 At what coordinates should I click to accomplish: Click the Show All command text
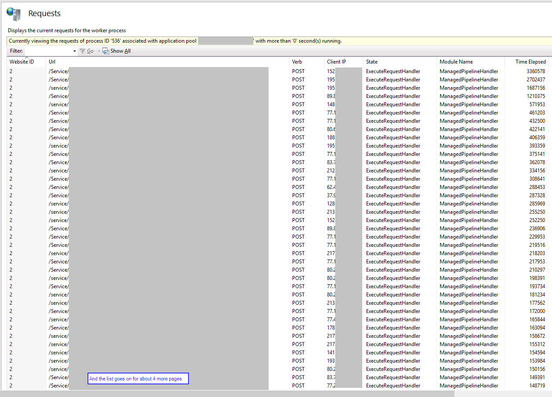pyautogui.click(x=118, y=51)
